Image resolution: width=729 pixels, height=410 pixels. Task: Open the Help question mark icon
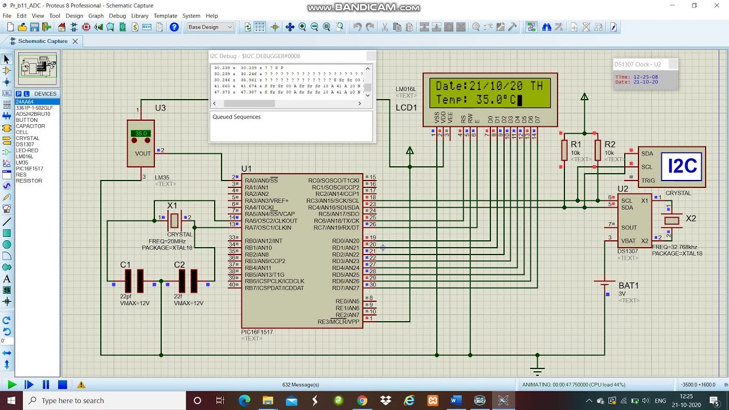(174, 27)
